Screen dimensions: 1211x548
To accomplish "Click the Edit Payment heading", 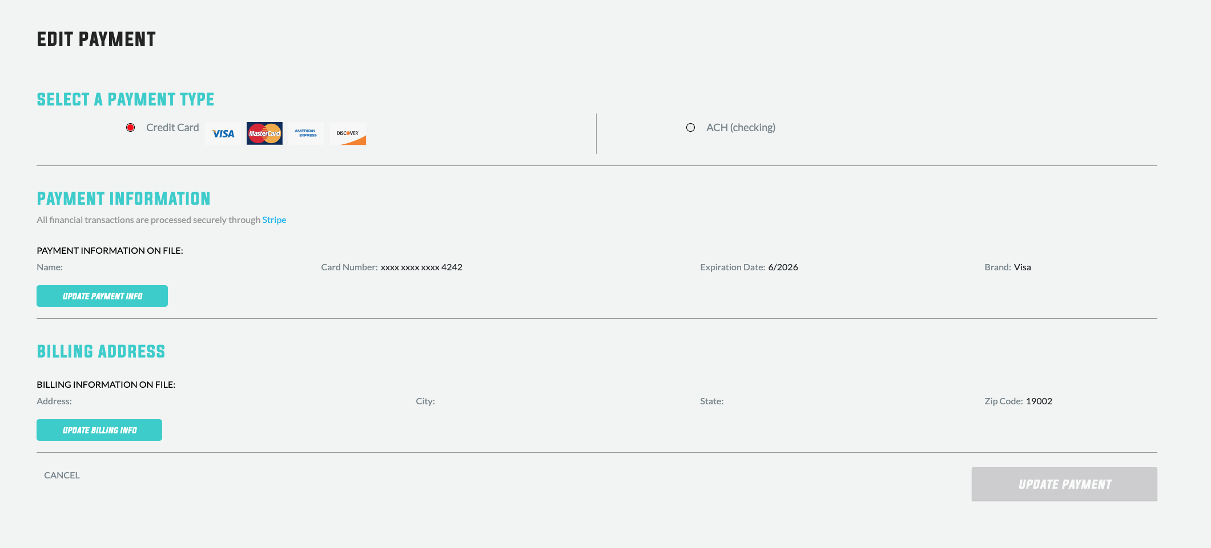I will [x=96, y=39].
